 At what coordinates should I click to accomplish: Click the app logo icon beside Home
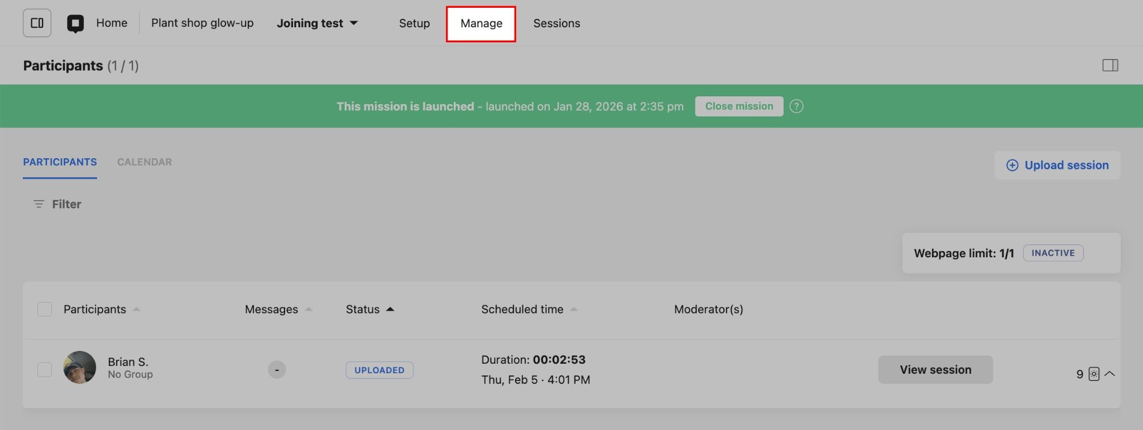[x=75, y=23]
